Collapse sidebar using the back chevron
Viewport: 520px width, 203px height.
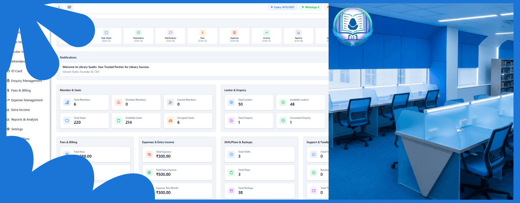tap(59, 7)
